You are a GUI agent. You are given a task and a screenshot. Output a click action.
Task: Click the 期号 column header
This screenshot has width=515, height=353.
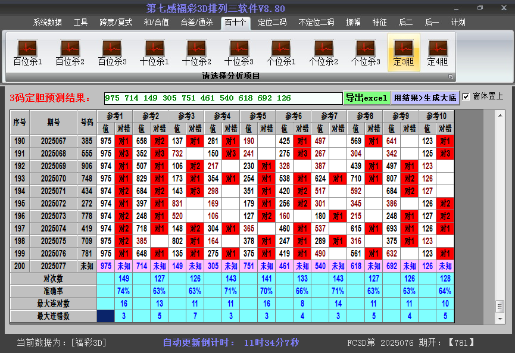pyautogui.click(x=54, y=123)
